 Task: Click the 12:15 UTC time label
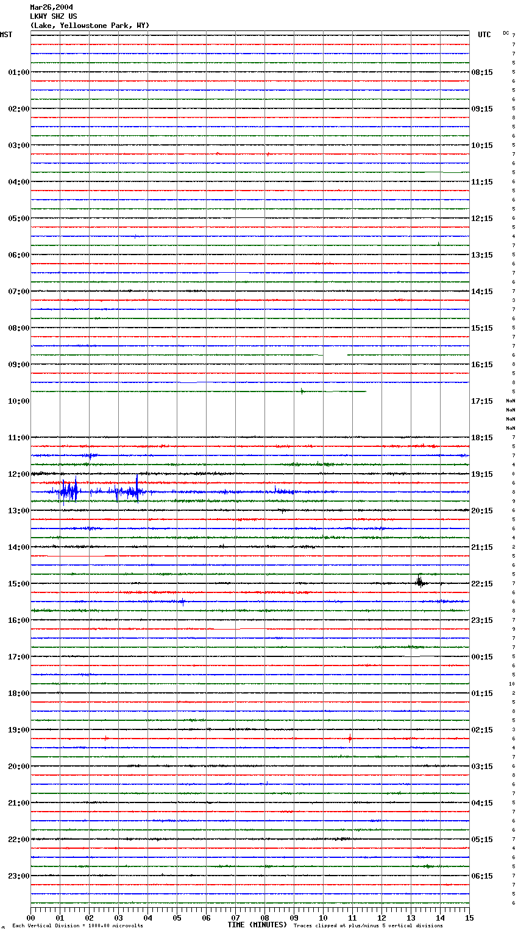(482, 219)
